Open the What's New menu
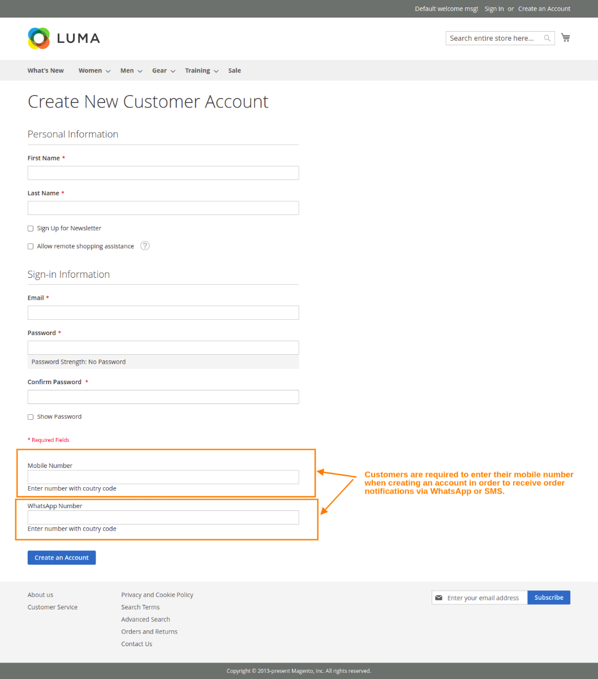This screenshot has width=598, height=679. coord(45,70)
